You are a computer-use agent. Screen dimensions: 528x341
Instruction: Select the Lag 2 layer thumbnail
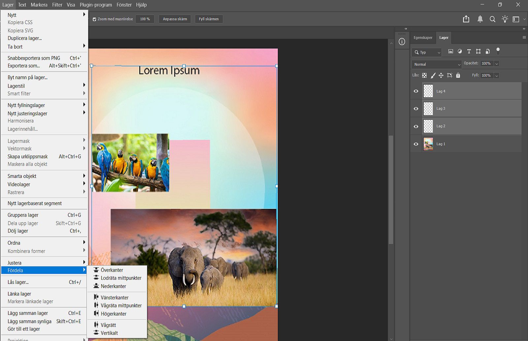[428, 126]
